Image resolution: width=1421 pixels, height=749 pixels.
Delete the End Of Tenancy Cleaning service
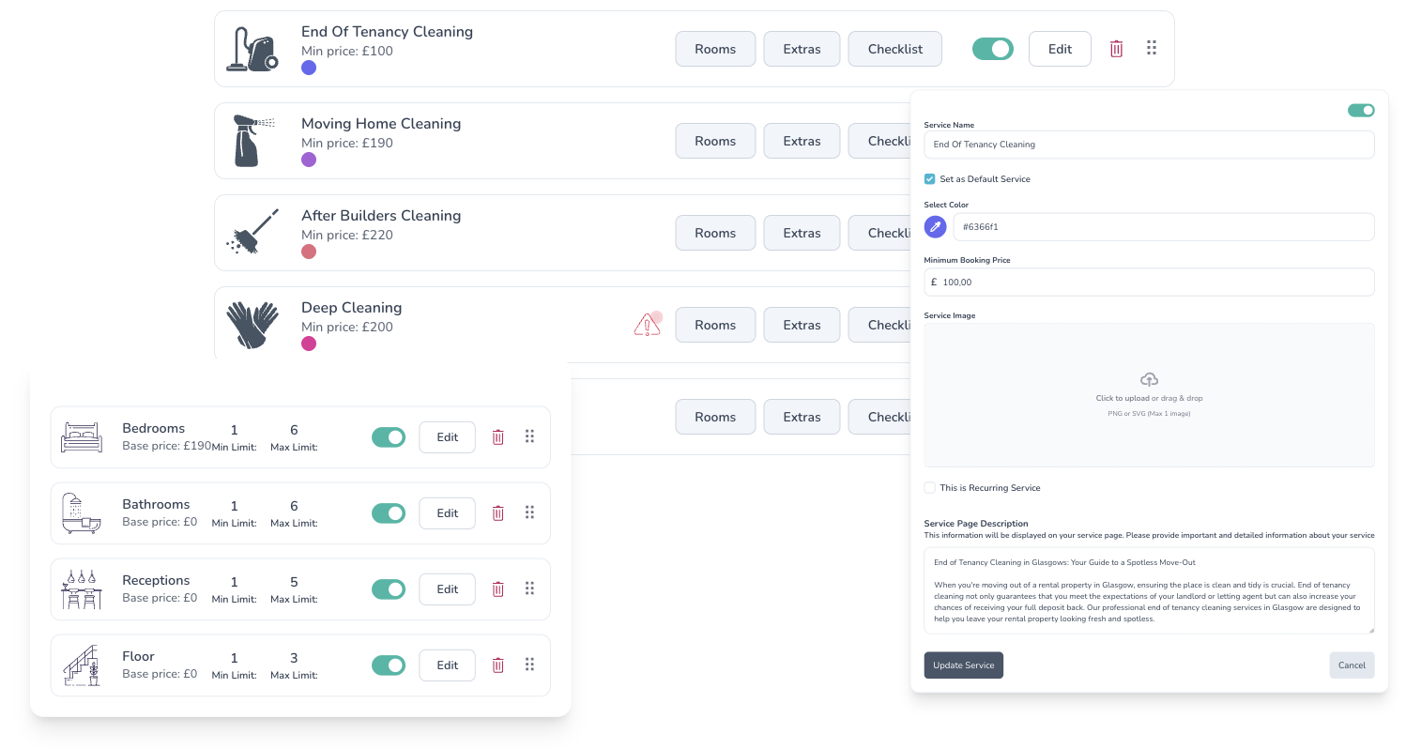click(x=1116, y=49)
